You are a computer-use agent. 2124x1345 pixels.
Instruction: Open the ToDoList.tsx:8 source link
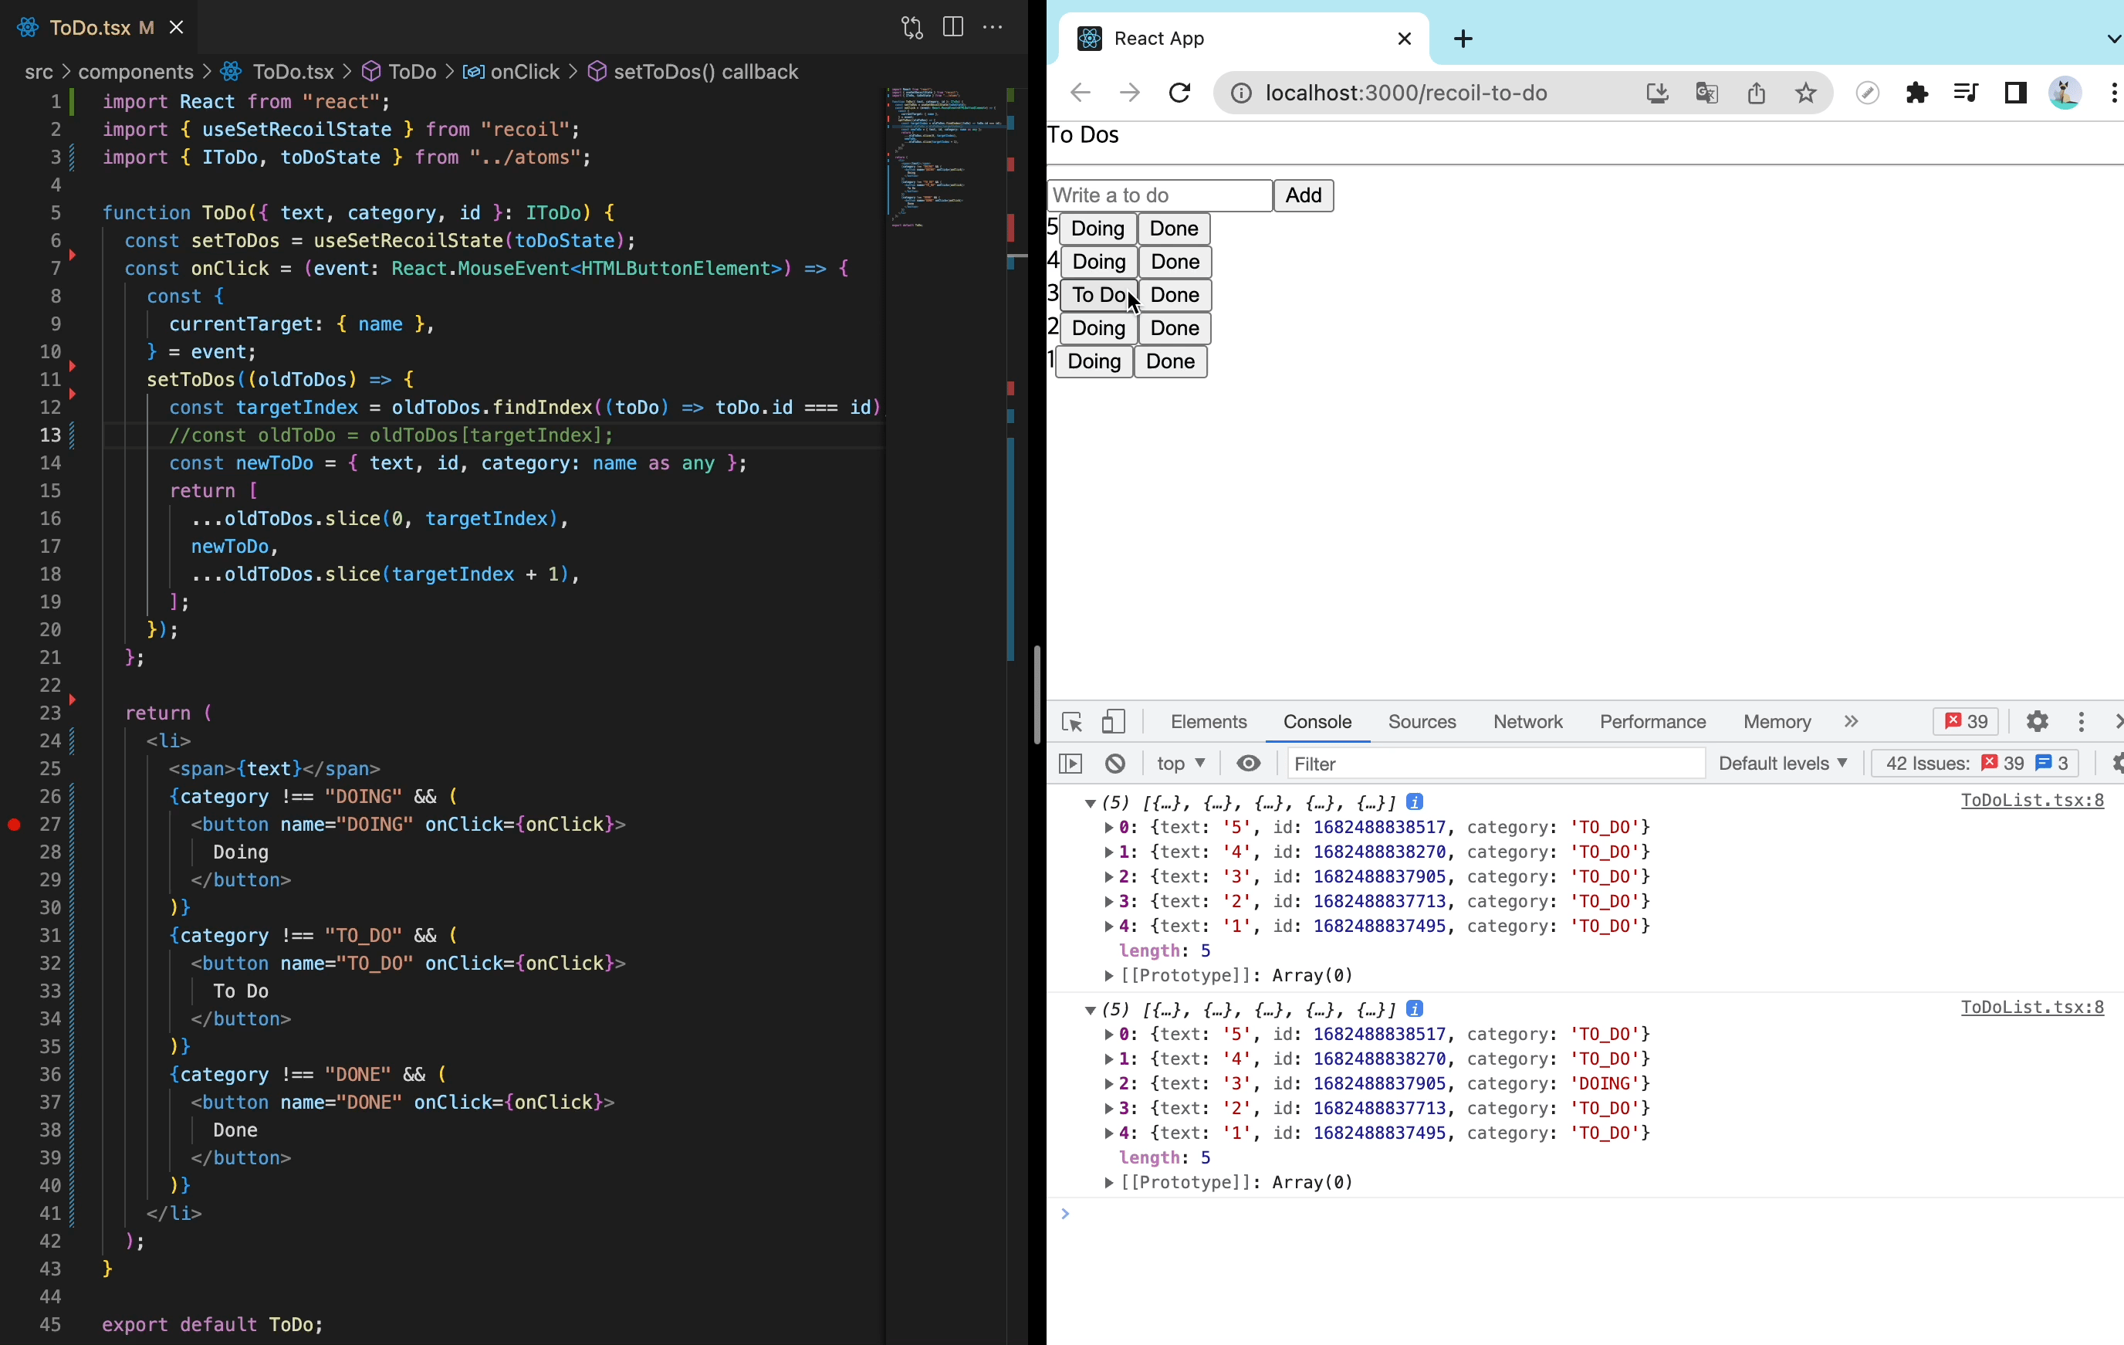pyautogui.click(x=2031, y=801)
